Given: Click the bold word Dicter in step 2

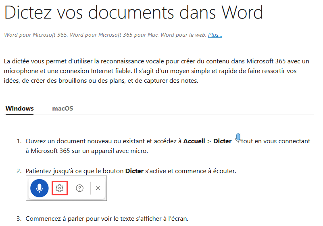Looking at the screenshot, I should (x=134, y=171).
